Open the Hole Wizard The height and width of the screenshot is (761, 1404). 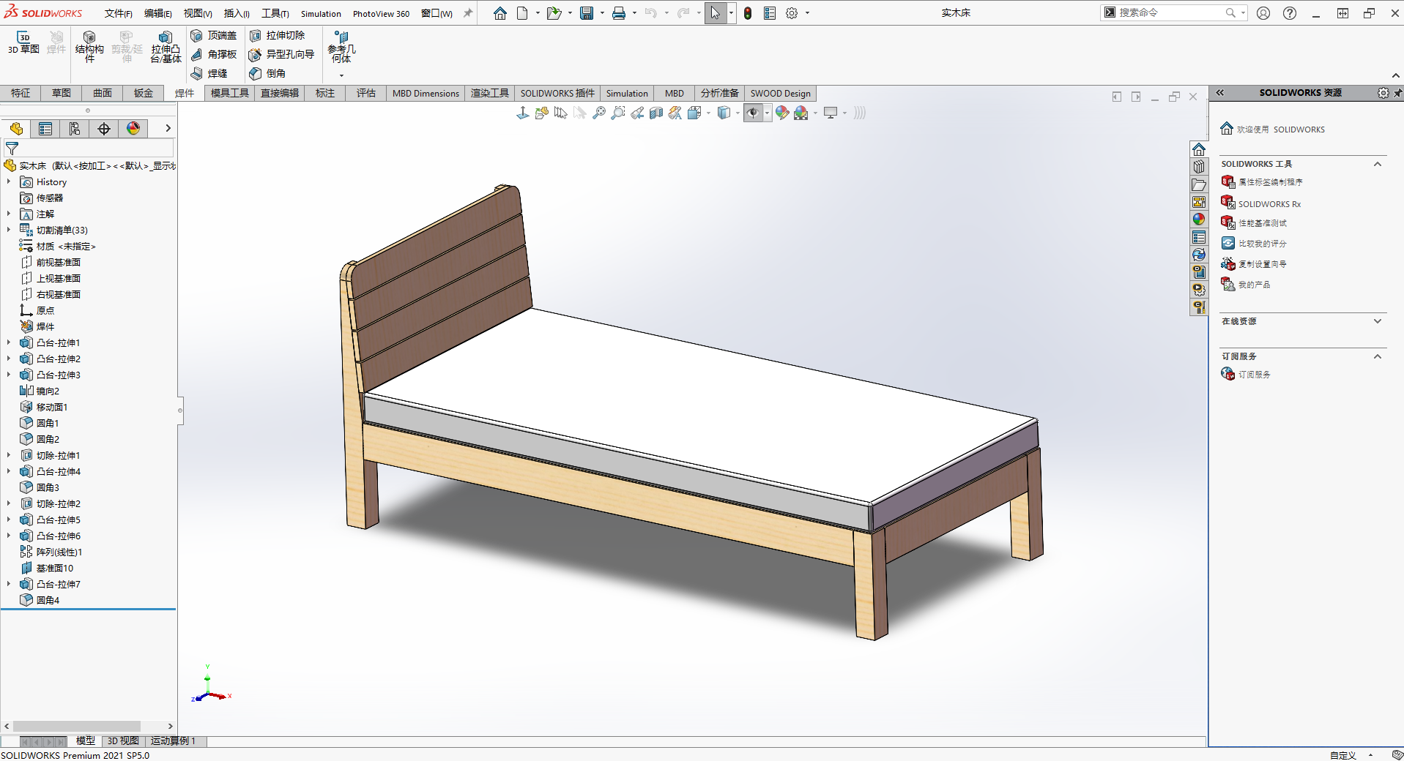[282, 54]
